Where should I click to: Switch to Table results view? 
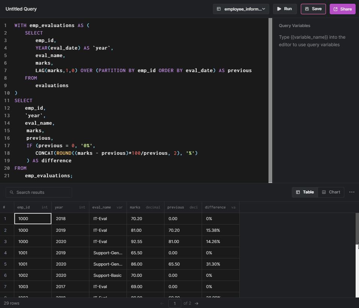pyautogui.click(x=305, y=192)
